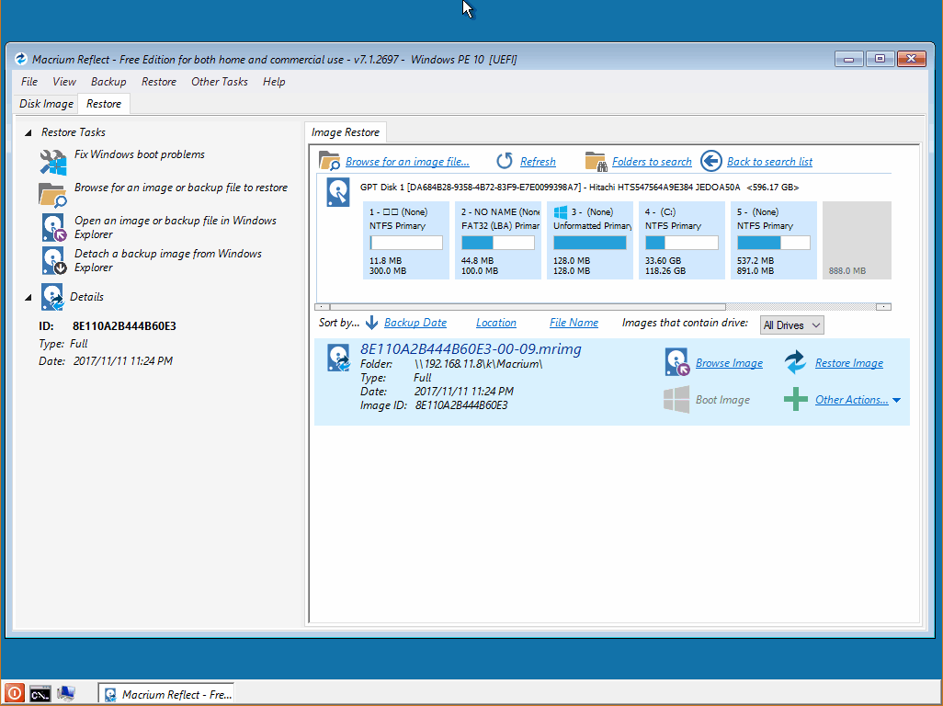Click Browse for an image file link

pos(407,162)
